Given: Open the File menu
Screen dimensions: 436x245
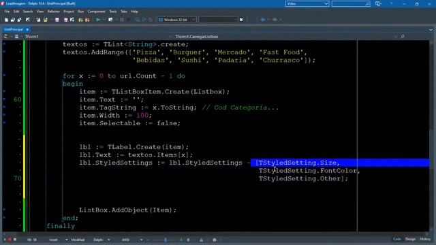Looking at the screenshot, I should (x=7, y=12).
